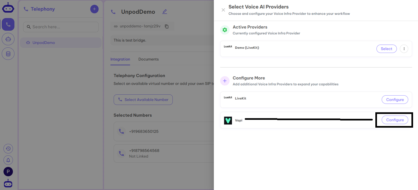Open the robot agents icon in sidebar
Image resolution: width=418 pixels, height=190 pixels.
[x=8, y=39]
